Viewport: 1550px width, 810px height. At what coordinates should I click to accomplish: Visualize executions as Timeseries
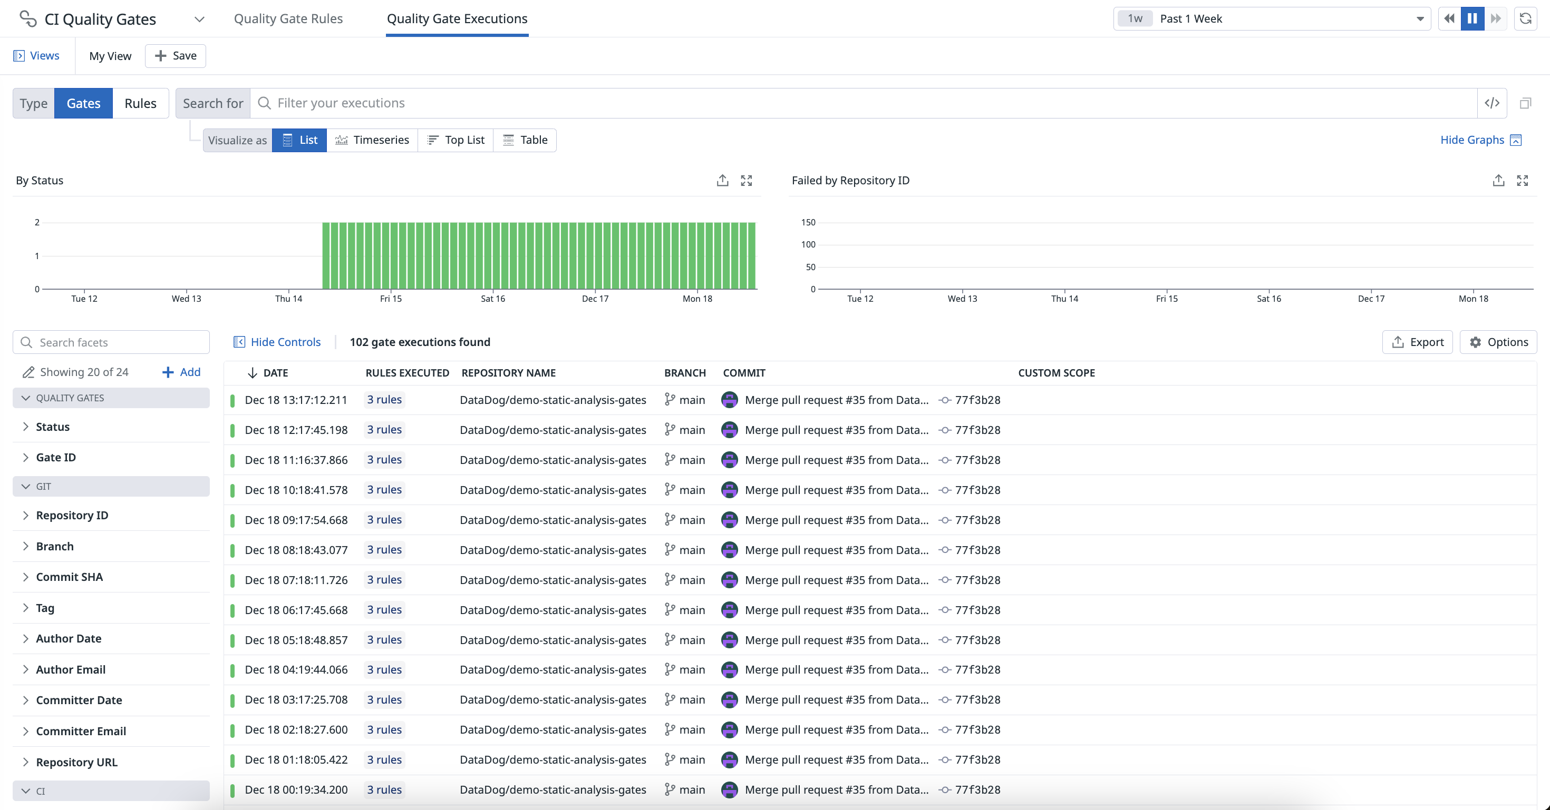point(372,140)
